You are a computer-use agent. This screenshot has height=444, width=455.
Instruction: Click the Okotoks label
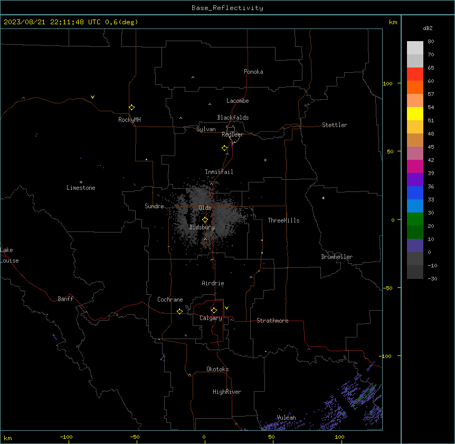coord(217,369)
